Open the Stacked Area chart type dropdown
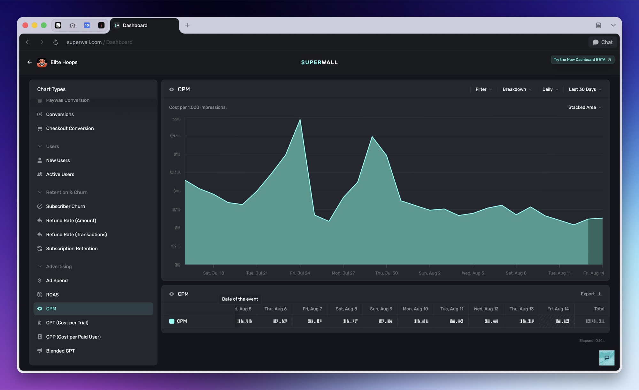Screen dimensions: 639x390 click(x=585, y=107)
